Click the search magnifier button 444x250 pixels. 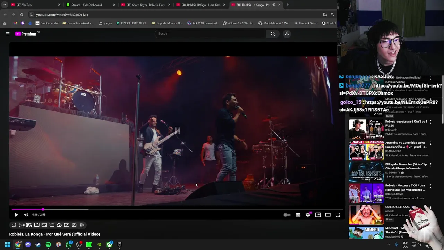(x=273, y=34)
